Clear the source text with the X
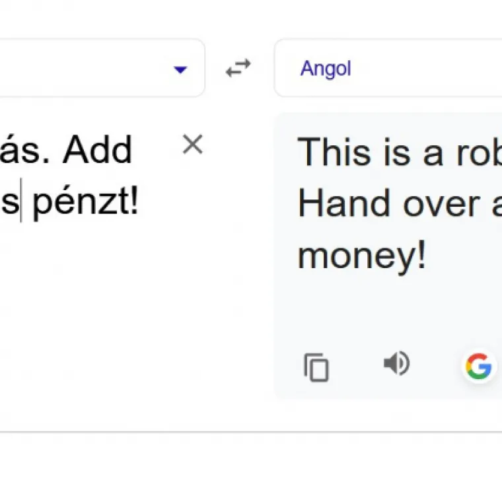This screenshot has width=502, height=502. [192, 145]
